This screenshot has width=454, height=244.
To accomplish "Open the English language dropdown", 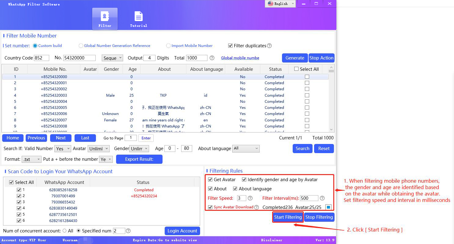I will [280, 4].
